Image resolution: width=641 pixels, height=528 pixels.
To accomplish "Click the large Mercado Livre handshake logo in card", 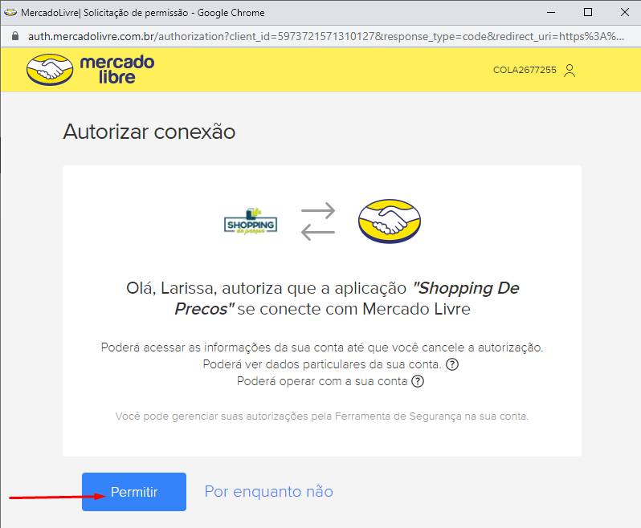I will pos(389,221).
